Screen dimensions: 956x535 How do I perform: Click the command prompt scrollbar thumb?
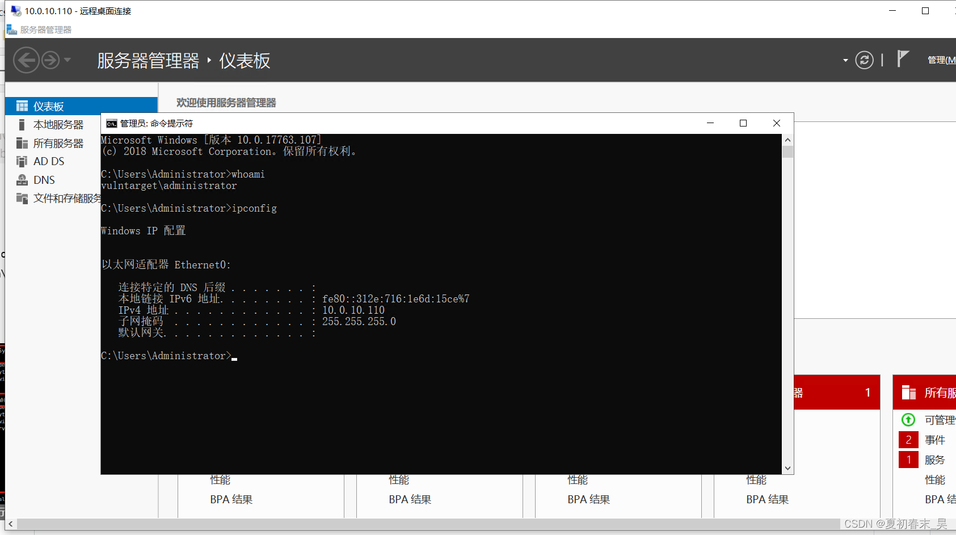787,151
